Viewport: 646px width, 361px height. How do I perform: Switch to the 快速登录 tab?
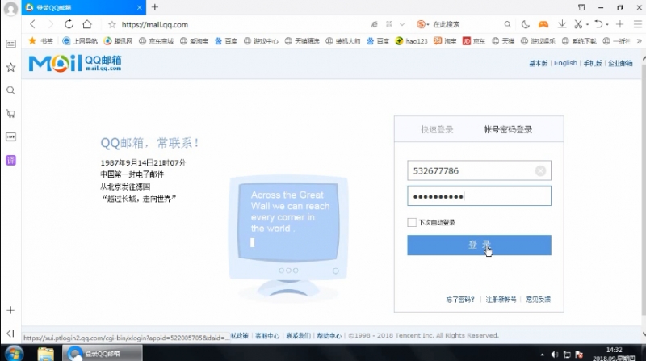[437, 129]
